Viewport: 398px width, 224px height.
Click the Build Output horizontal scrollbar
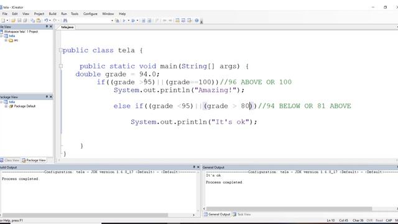coord(85,215)
